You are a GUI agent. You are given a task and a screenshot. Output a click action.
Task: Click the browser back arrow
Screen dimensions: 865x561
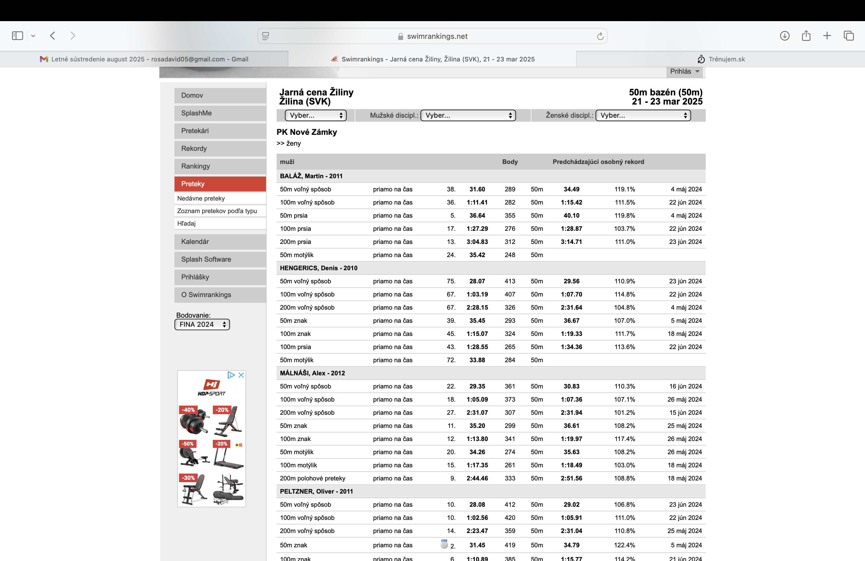click(x=53, y=35)
